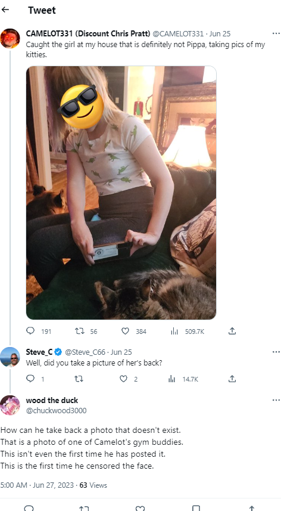The width and height of the screenshot is (281, 511).
Task: Open reply icon on CAMELOT331's tweet with 191
Action: click(x=30, y=331)
